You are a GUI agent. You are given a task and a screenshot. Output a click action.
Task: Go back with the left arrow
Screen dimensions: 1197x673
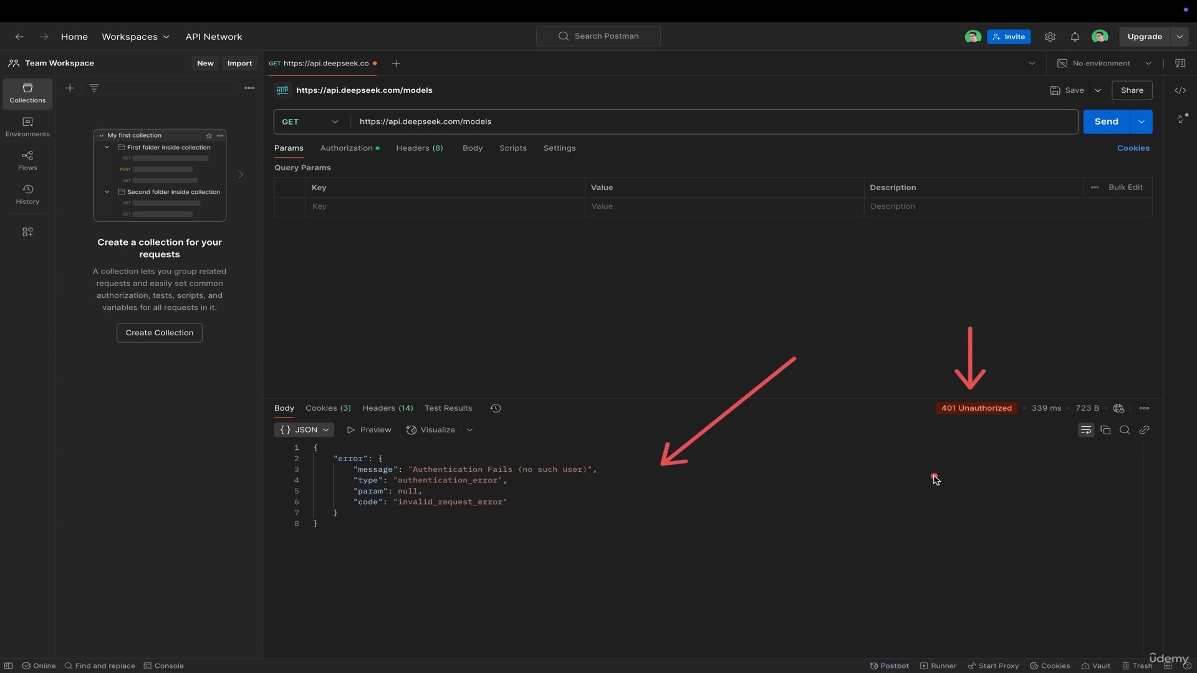click(x=19, y=37)
